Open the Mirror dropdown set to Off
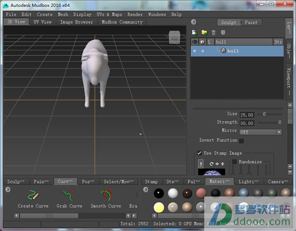Image resolution: width=296 pixels, height=231 pixels. [260, 132]
